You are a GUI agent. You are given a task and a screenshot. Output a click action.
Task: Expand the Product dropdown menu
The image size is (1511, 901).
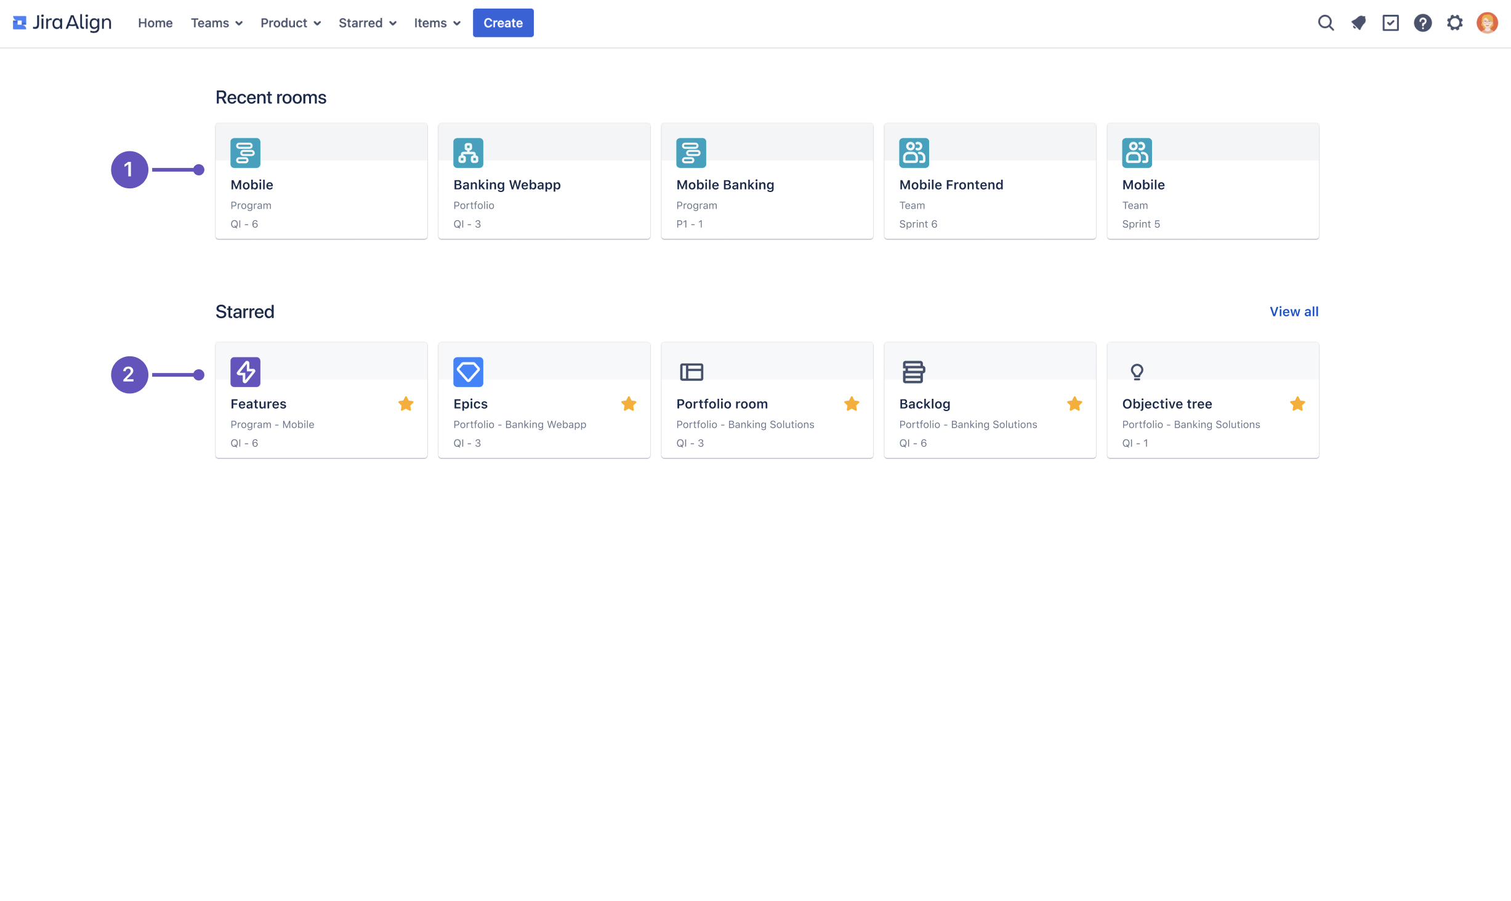tap(291, 23)
